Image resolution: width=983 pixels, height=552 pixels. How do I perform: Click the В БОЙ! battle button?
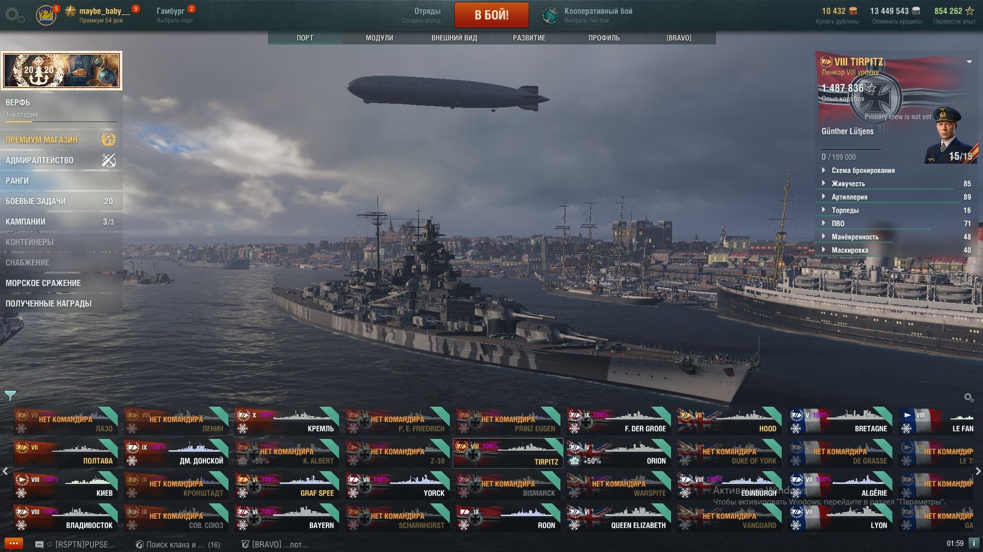pos(492,15)
